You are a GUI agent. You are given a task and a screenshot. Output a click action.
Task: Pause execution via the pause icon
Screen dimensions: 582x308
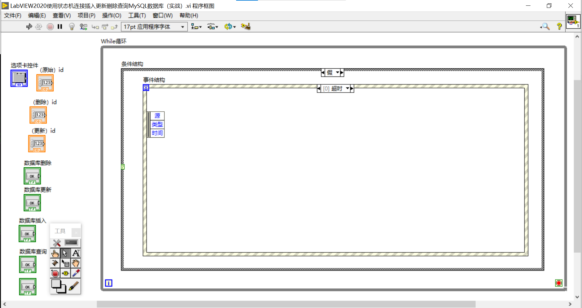pyautogui.click(x=60, y=27)
